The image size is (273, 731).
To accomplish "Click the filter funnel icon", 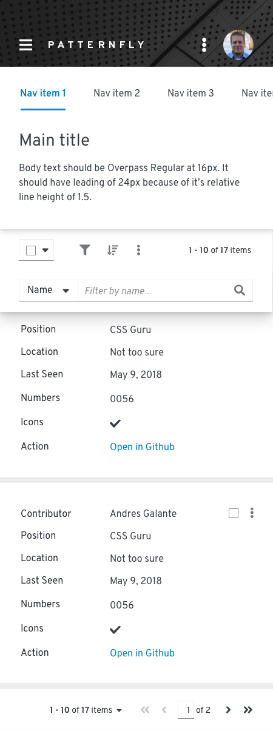I will (x=85, y=250).
